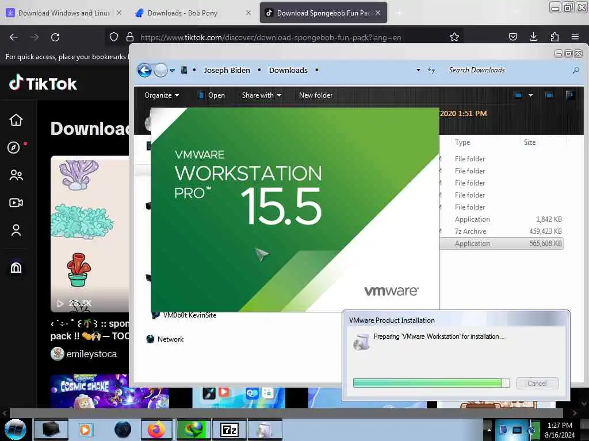589x441 pixels.
Task: Open TikTok Following page
Action: (16, 175)
